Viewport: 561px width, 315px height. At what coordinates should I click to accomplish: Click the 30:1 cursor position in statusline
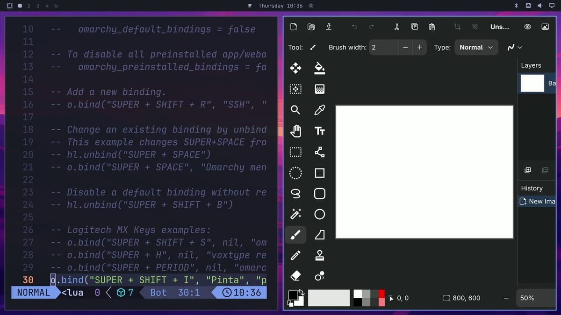point(189,293)
